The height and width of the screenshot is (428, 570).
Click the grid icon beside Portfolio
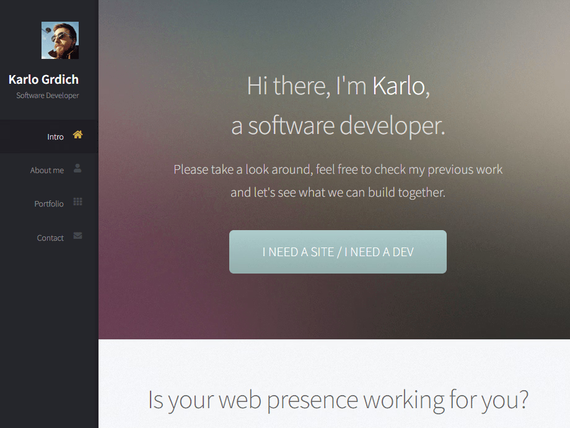coord(77,202)
